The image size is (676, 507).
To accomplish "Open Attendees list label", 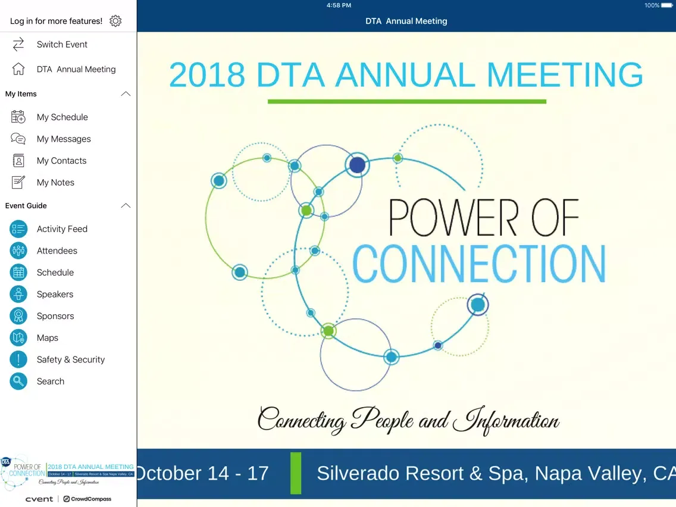I will 57,251.
